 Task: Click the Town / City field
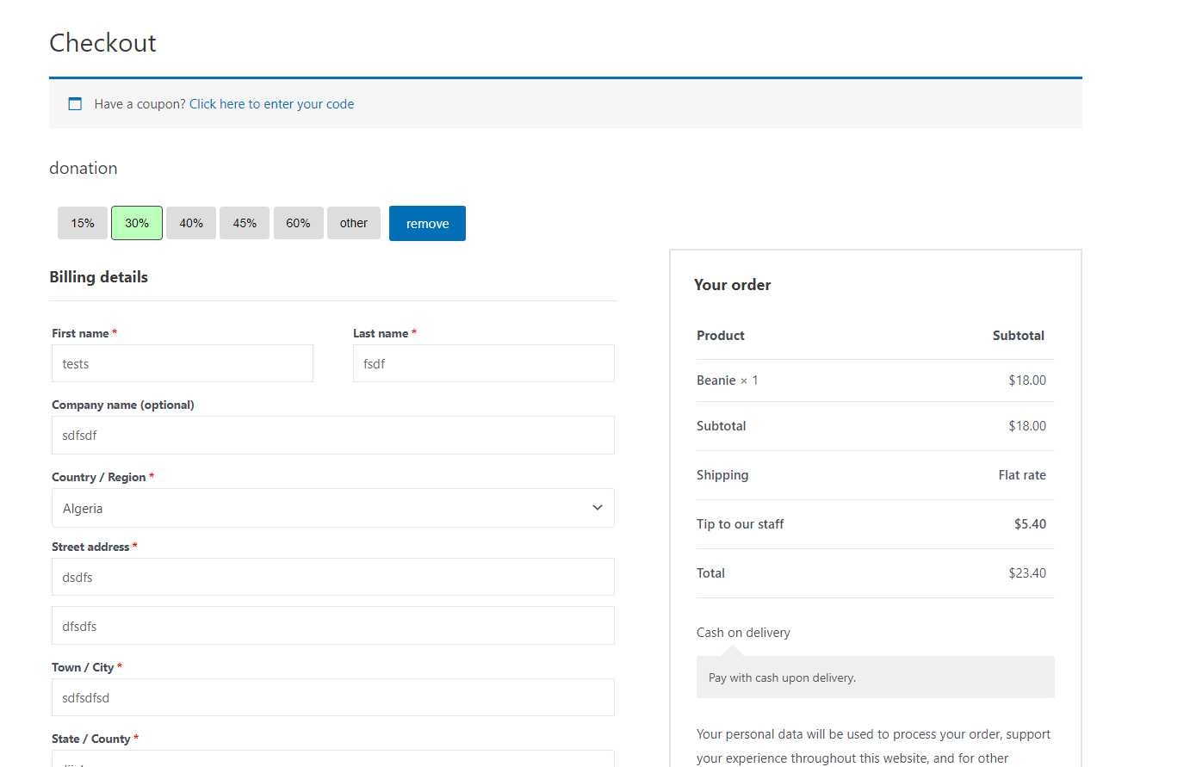coord(333,697)
